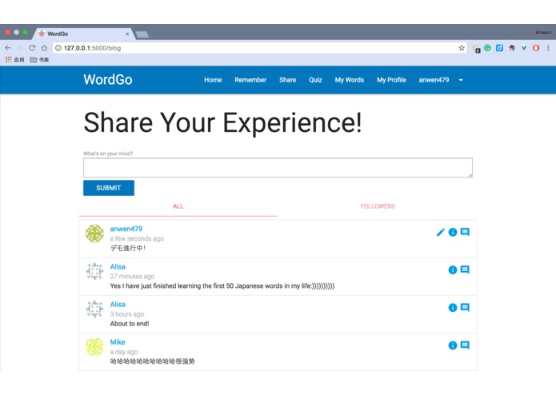Open info icon on Alisa's 27 minutes ago post
Image resolution: width=556 pixels, height=395 pixels.
[453, 270]
